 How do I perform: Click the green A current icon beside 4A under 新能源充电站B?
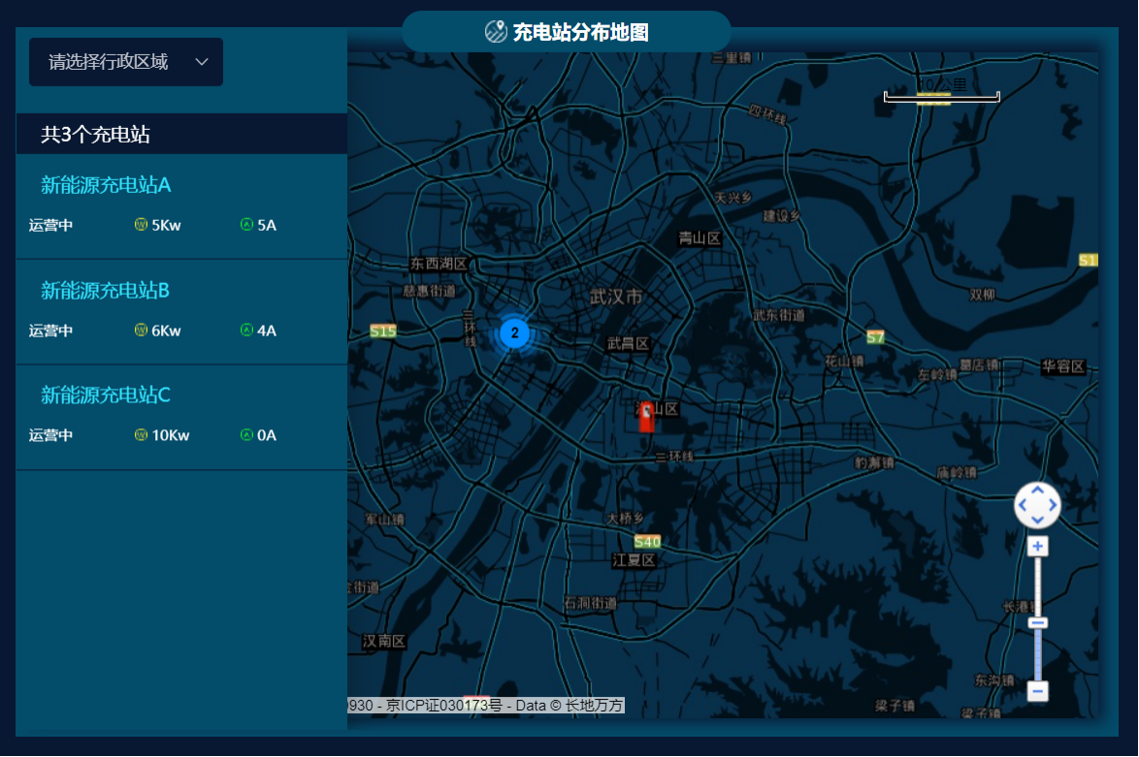247,330
